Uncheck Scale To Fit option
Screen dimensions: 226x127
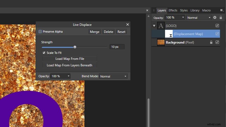44,53
